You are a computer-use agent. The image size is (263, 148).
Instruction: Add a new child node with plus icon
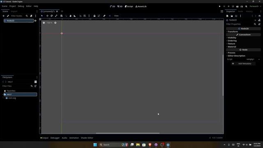(x=4, y=16)
